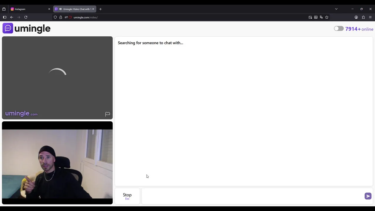Toggle the switch next to online count
The image size is (375, 211).
[x=339, y=28]
